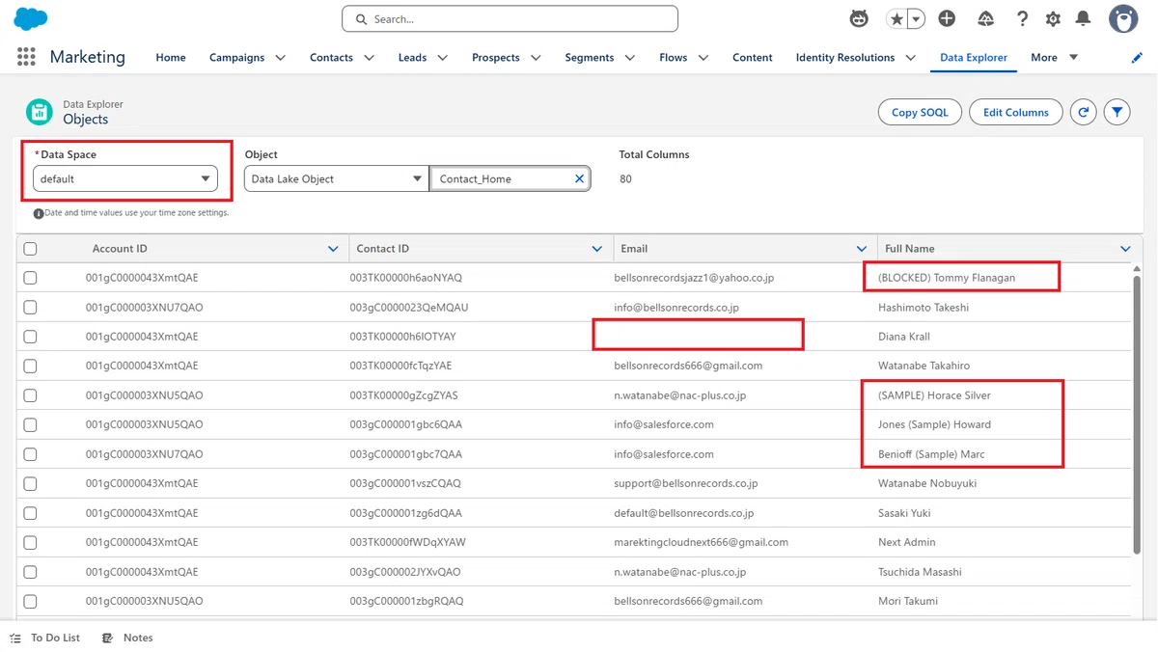Open the Notifications bell icon
Viewport: 1158px width, 652px height.
point(1084,18)
